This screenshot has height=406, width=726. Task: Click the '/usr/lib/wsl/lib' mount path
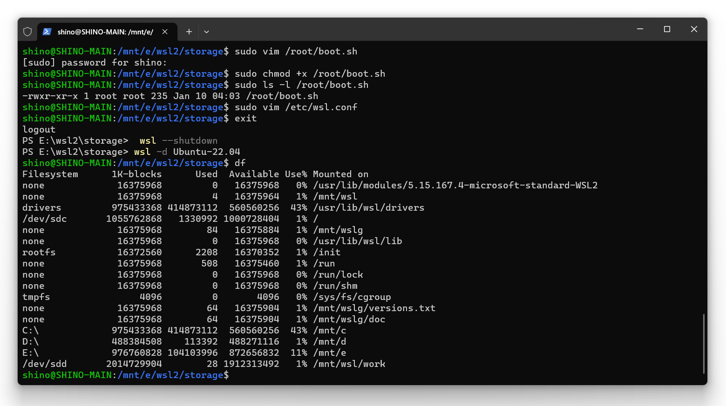click(358, 241)
